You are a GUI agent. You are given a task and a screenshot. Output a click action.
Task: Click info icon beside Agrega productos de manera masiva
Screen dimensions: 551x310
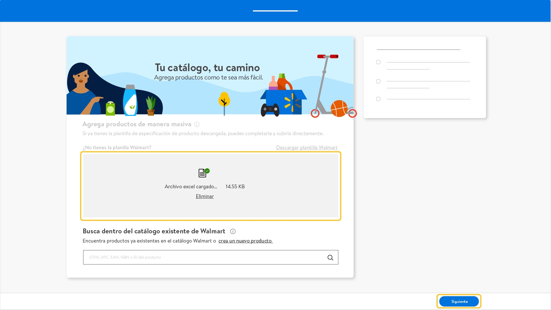point(197,124)
